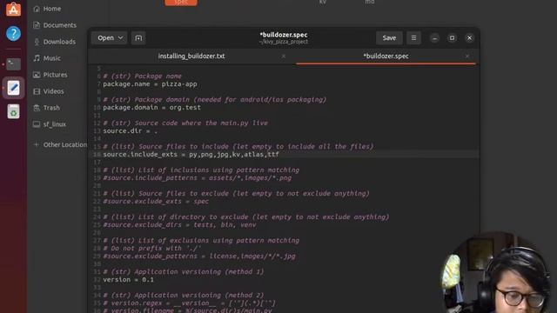Click the '# version.regex' comment line
The image size is (557, 313).
[x=190, y=303]
